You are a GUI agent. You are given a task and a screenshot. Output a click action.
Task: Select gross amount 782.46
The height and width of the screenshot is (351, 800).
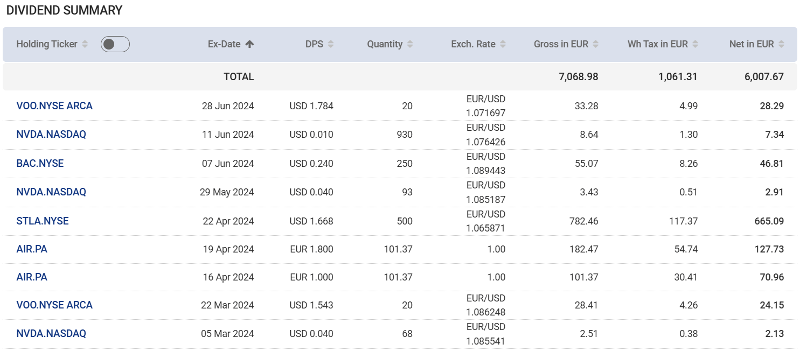point(583,221)
